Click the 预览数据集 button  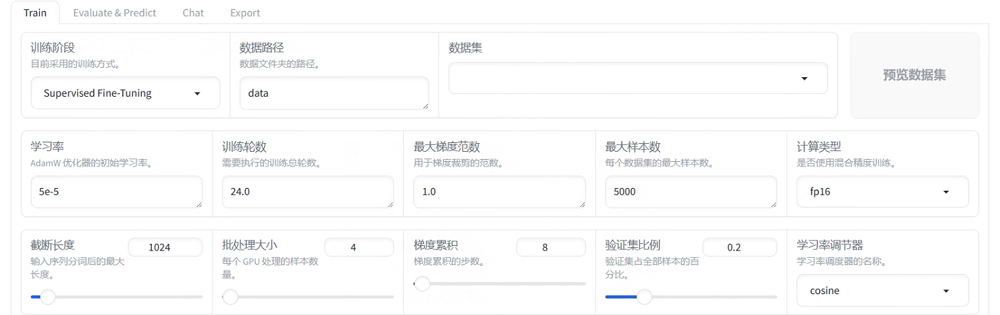click(914, 75)
